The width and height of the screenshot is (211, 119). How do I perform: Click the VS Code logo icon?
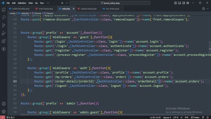[3, 3]
